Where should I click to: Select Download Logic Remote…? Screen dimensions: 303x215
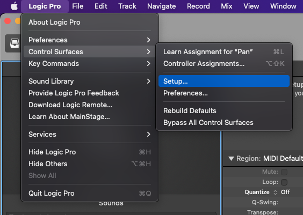(x=90, y=105)
